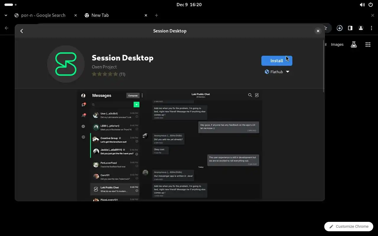Click the system volume icon
Image resolution: width=378 pixels, height=236 pixels.
pos(362,5)
